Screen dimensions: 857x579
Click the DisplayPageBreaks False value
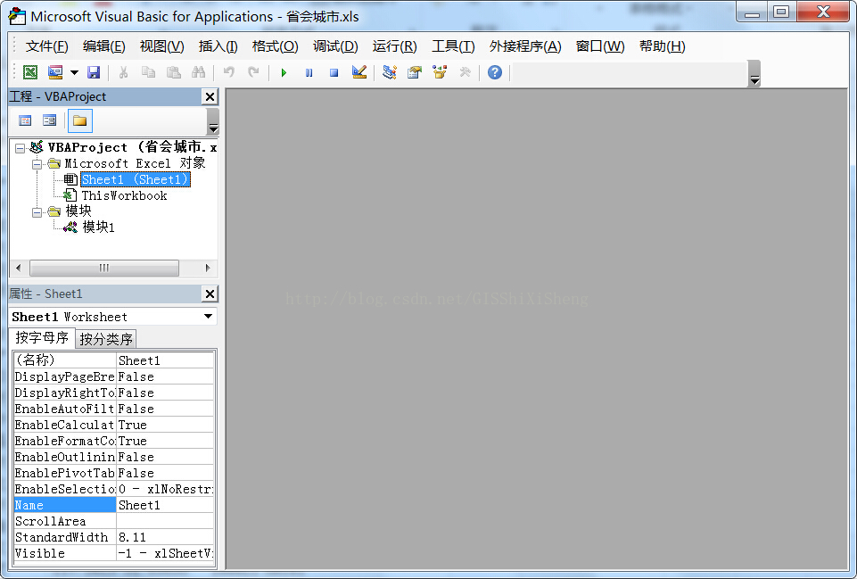click(x=165, y=376)
